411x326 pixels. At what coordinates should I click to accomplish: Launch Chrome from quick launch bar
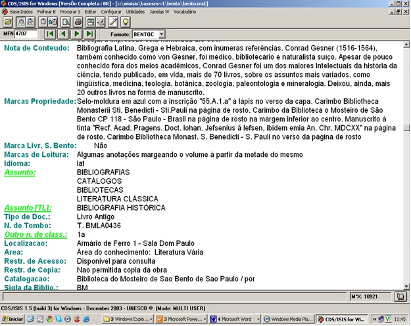point(49,319)
